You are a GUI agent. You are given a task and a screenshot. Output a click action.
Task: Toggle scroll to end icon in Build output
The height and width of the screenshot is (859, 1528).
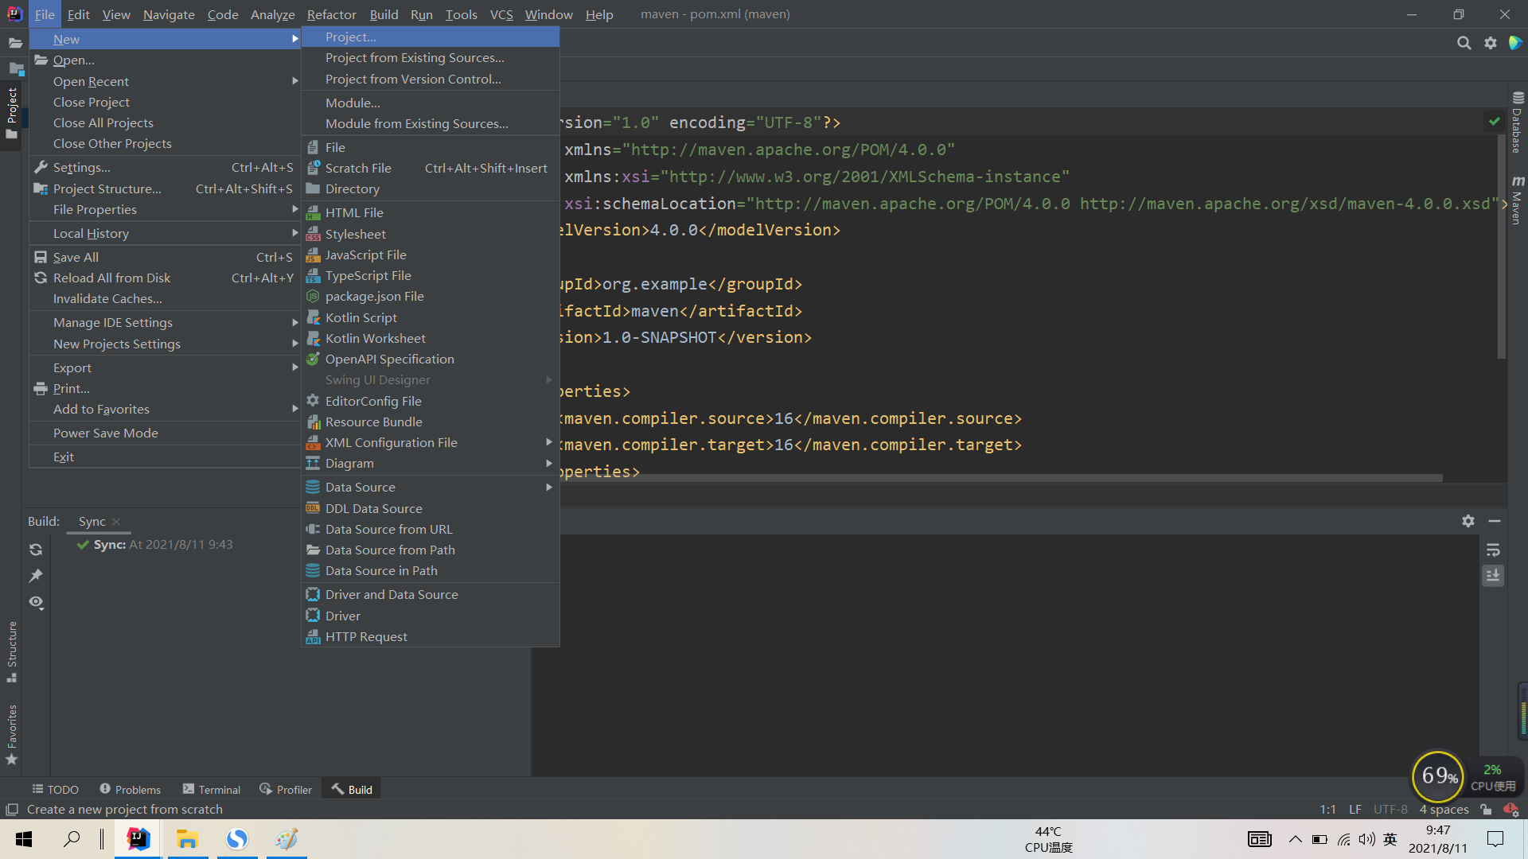click(x=1493, y=575)
